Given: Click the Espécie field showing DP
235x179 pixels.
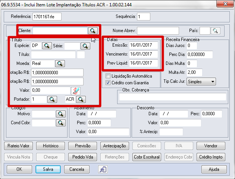Looking at the screenshot, I should tap(36, 45).
